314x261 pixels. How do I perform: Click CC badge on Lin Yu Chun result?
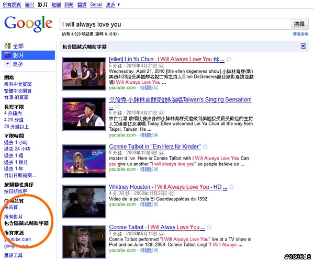(x=162, y=66)
